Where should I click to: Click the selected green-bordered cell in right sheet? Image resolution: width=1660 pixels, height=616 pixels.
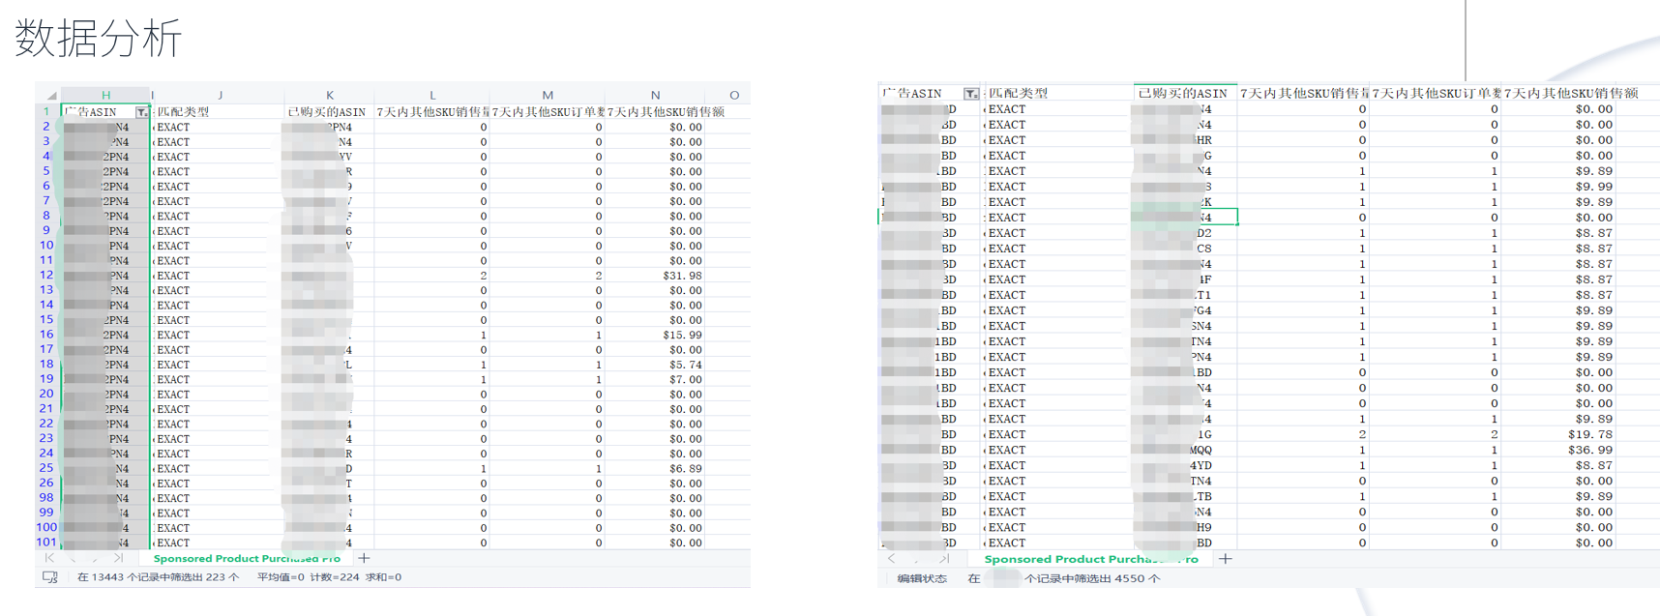coord(1184,218)
